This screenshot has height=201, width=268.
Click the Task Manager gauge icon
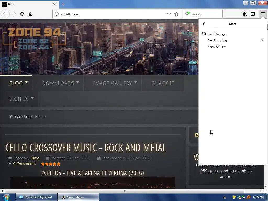pyautogui.click(x=204, y=34)
